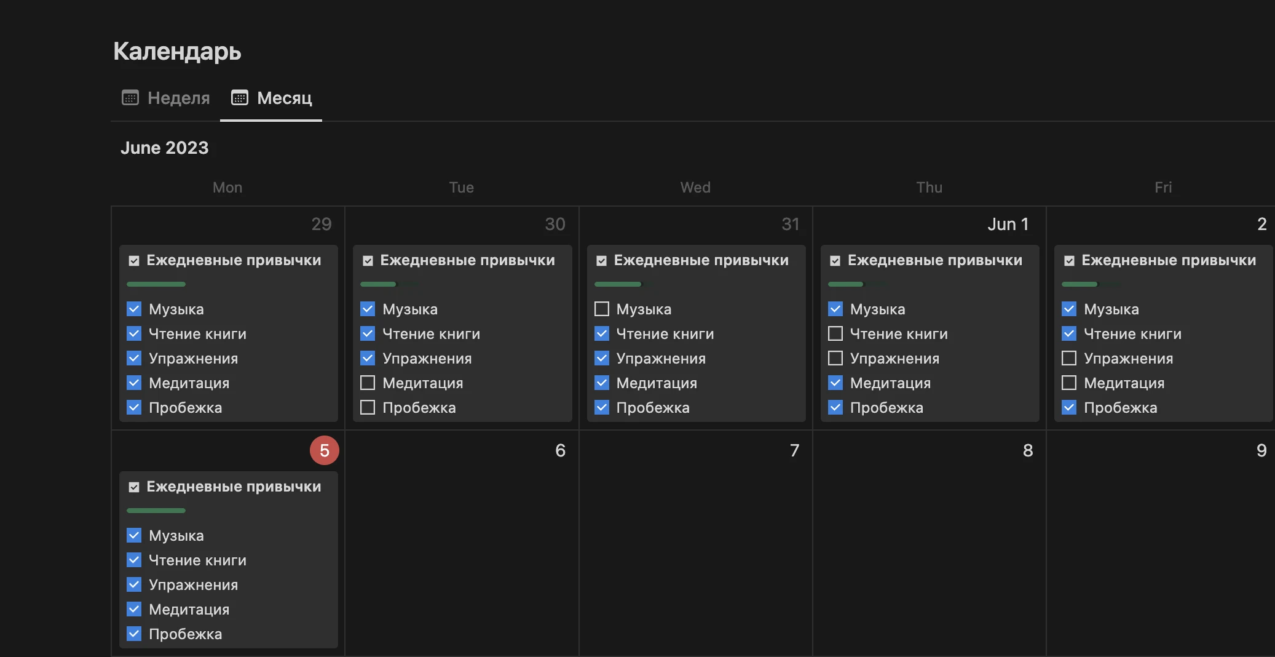The image size is (1275, 657).
Task: Click the Wed column header
Action: [695, 188]
